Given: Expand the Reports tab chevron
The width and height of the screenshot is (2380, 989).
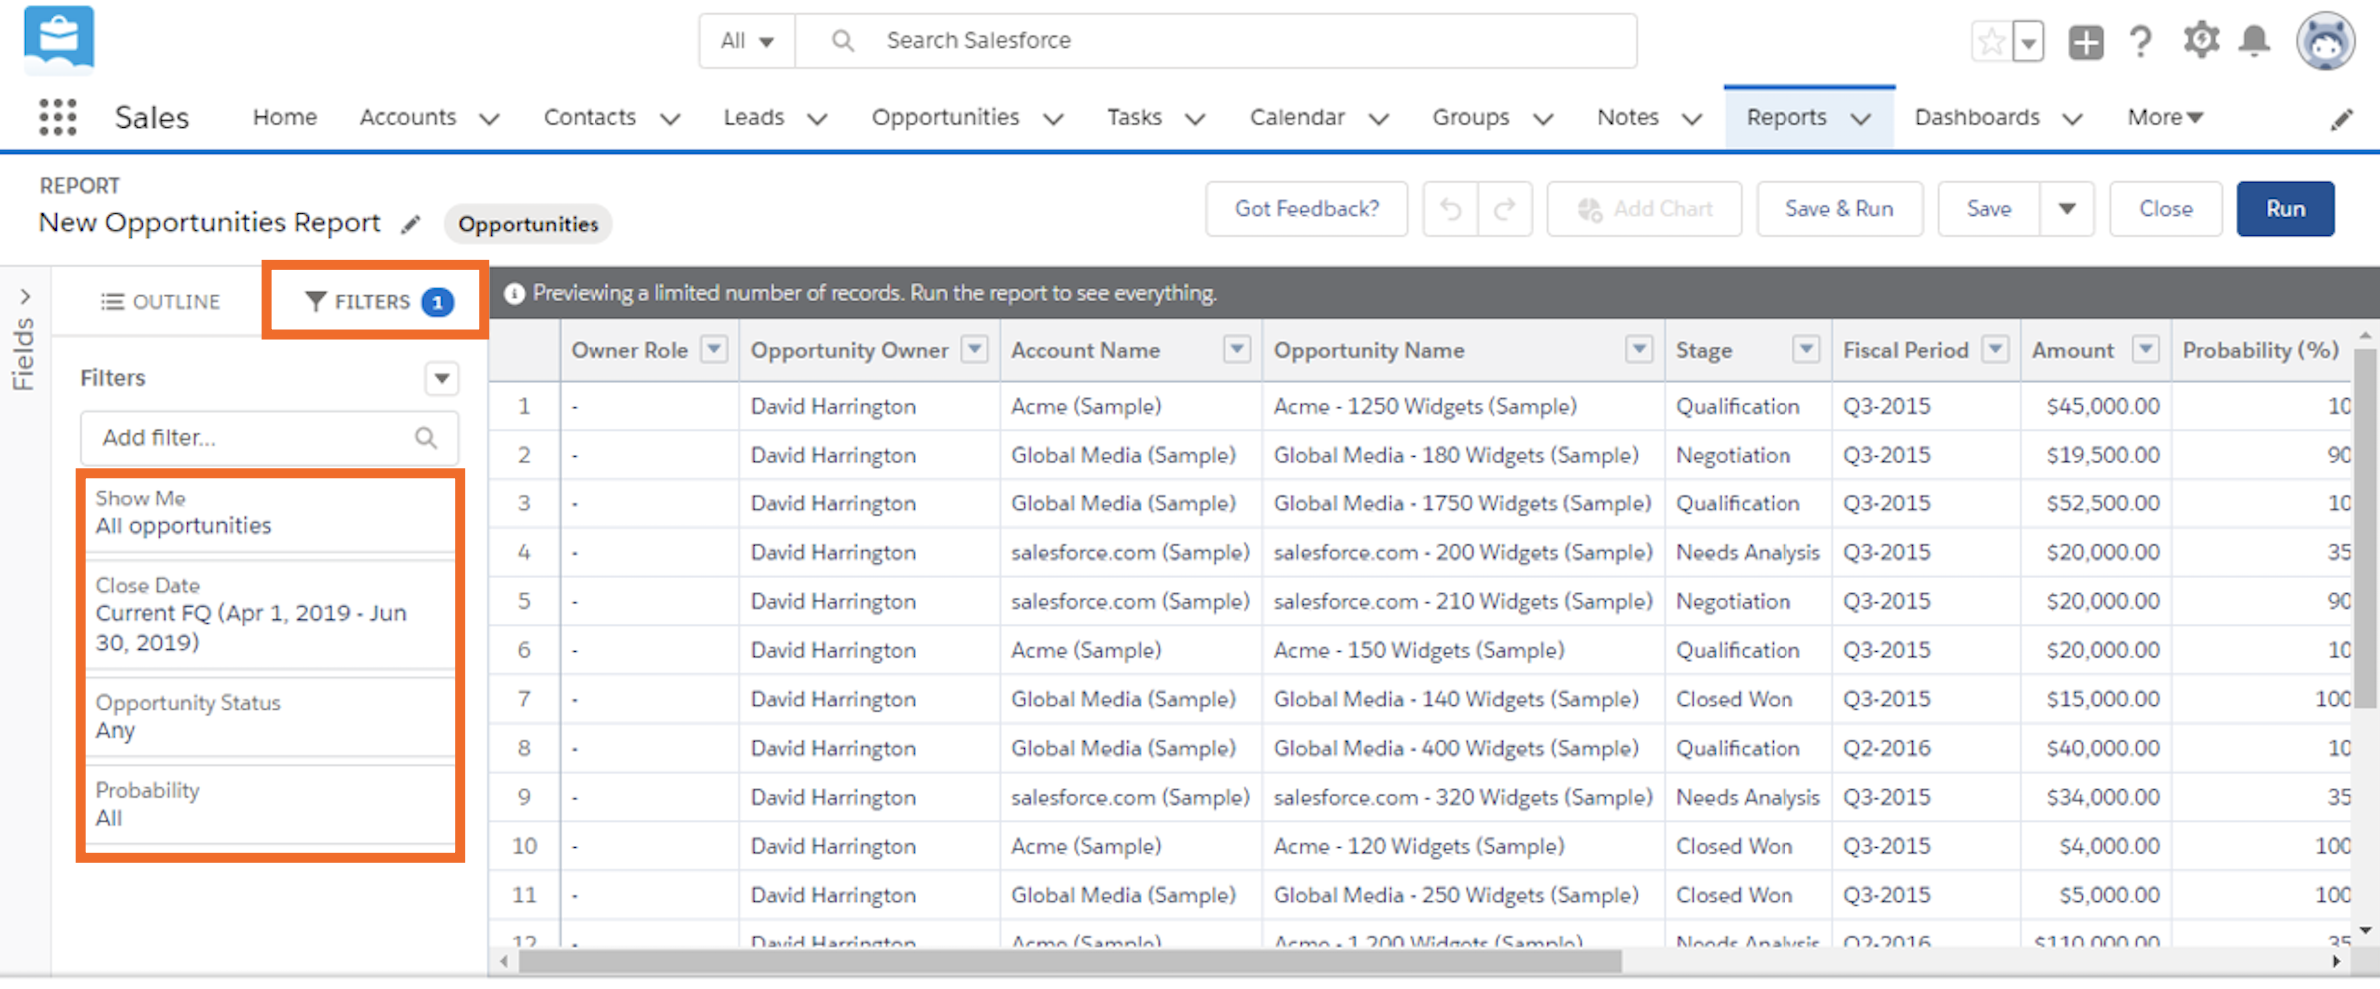Looking at the screenshot, I should click(1860, 119).
